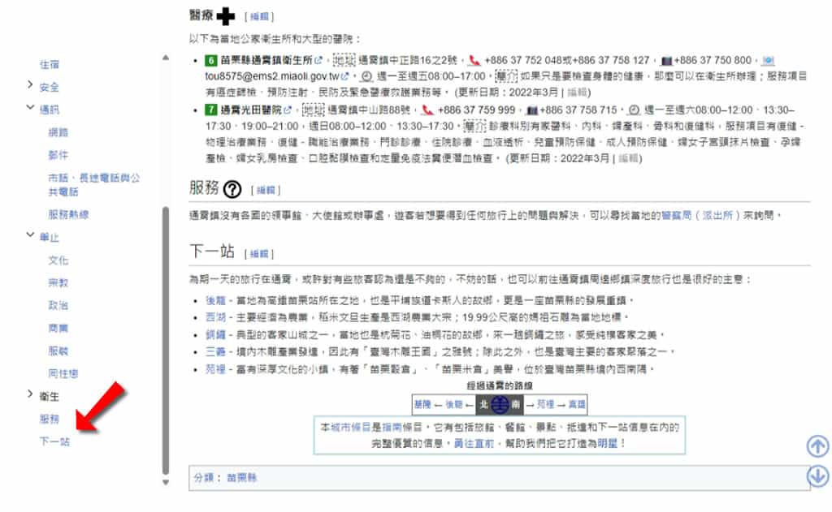Click external link icon after 通霄光田醫院
This screenshot has width=832, height=512.
click(288, 110)
